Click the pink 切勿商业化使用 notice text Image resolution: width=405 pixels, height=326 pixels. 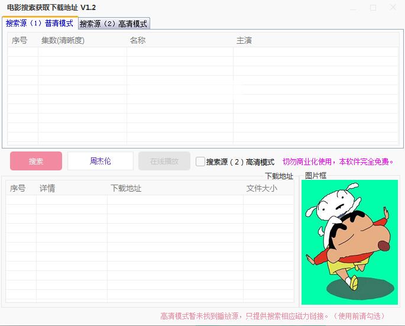click(x=338, y=162)
